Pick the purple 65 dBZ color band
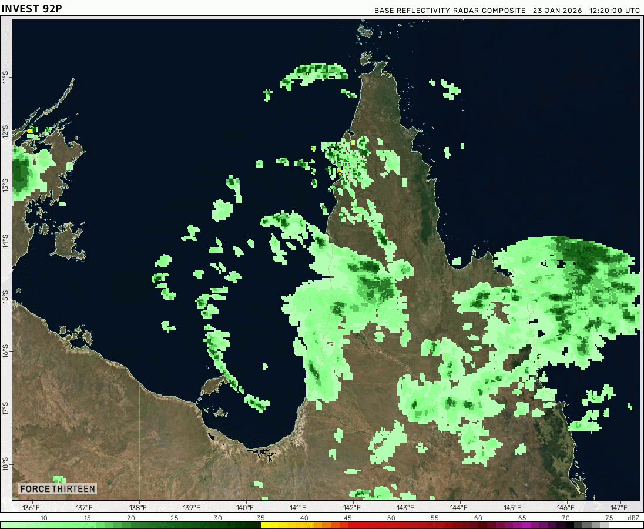The image size is (644, 529). tap(521, 525)
